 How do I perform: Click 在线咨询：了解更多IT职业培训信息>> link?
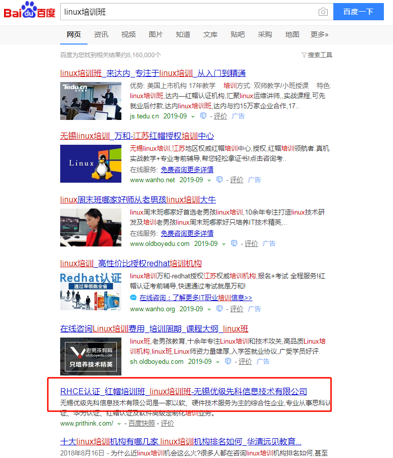(196, 298)
